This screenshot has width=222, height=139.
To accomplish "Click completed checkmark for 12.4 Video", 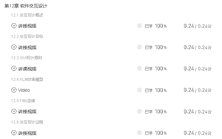I will pyautogui.click(x=139, y=90).
